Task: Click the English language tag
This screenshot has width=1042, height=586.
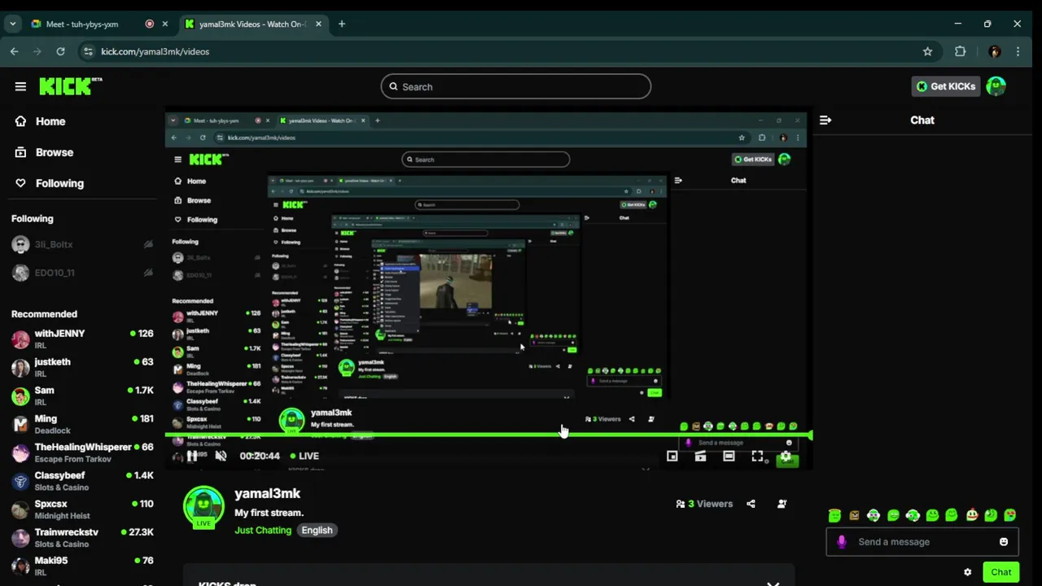Action: 317,530
